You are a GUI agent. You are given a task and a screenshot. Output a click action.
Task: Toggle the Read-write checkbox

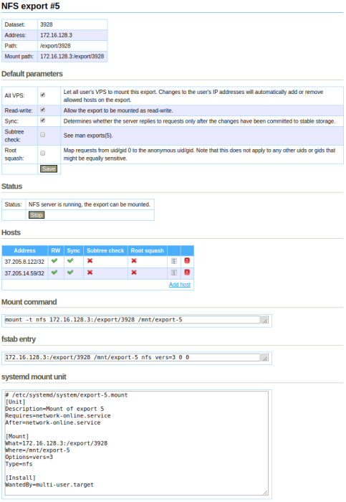click(42, 110)
